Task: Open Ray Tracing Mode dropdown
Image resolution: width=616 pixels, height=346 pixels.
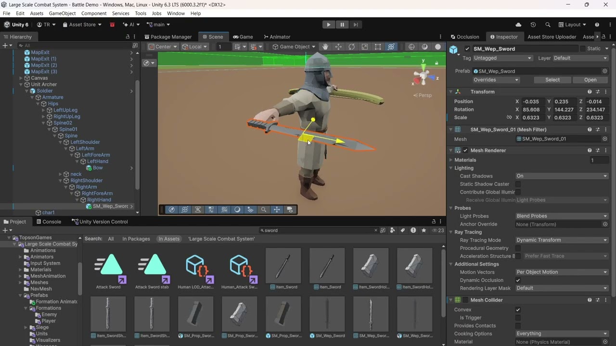Action: coord(562,240)
